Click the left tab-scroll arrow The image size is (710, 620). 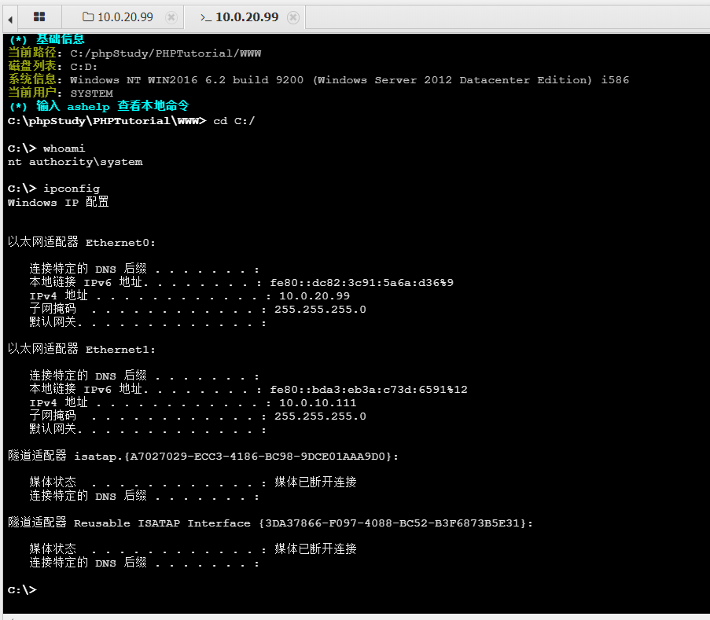point(10,20)
